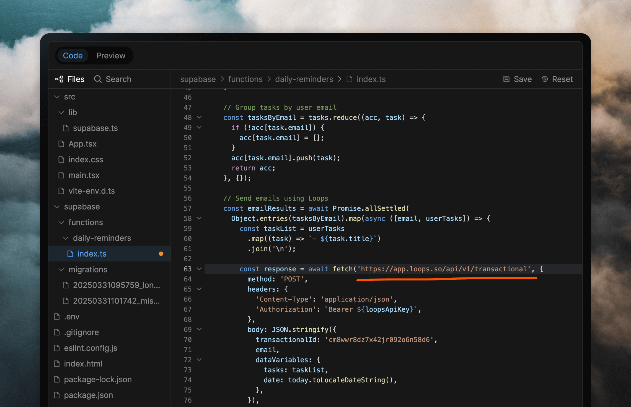631x407 pixels.
Task: Click the file icon beside .env
Action: coord(57,316)
